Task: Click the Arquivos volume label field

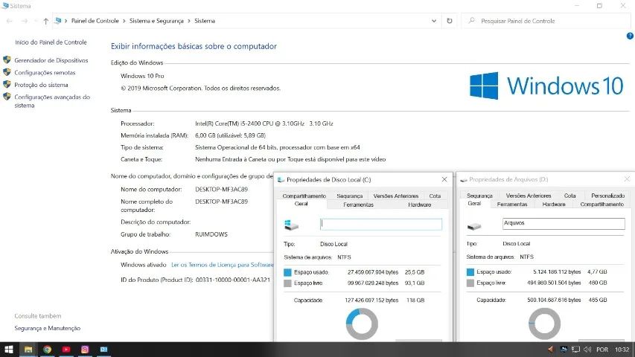Action: click(564, 223)
